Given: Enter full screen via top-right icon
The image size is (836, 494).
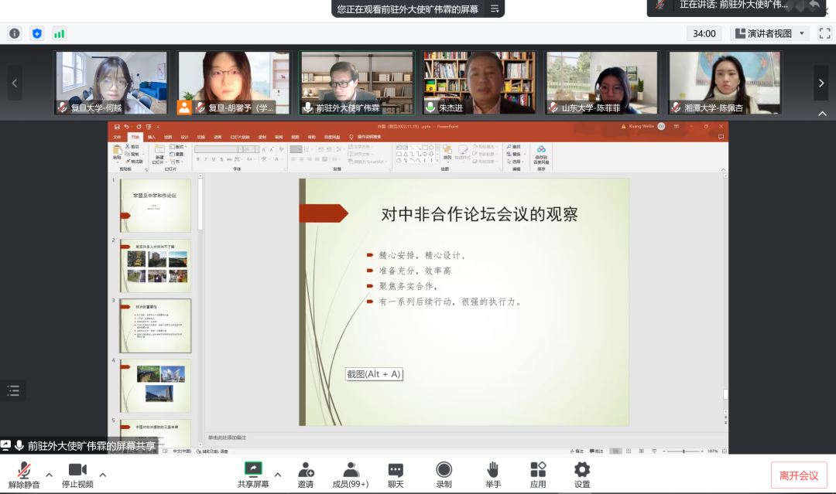Looking at the screenshot, I should (x=824, y=33).
